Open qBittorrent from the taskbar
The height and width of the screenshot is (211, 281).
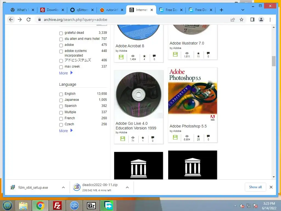74,206
